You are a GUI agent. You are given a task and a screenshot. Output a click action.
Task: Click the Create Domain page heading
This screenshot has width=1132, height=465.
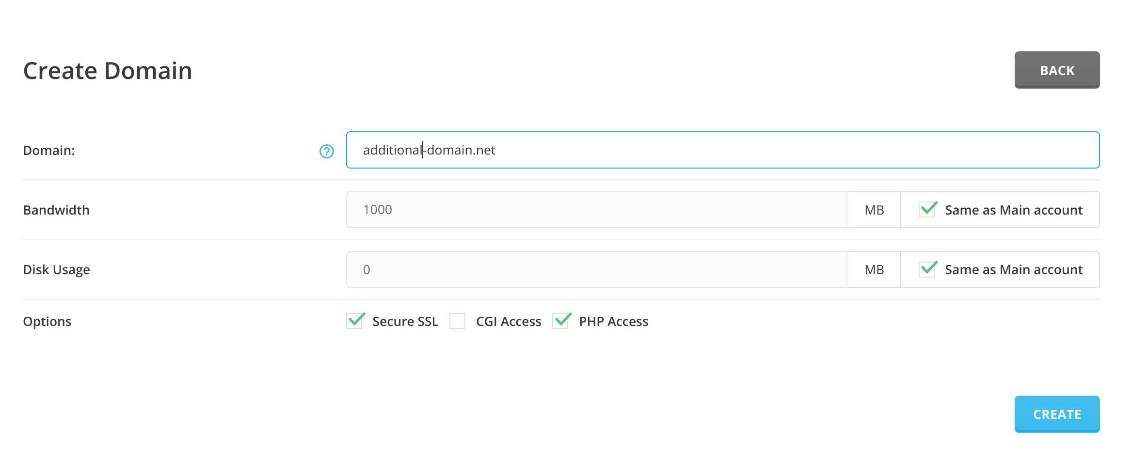(x=108, y=71)
